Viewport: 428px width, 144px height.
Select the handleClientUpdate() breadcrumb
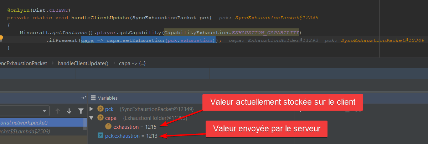point(83,63)
